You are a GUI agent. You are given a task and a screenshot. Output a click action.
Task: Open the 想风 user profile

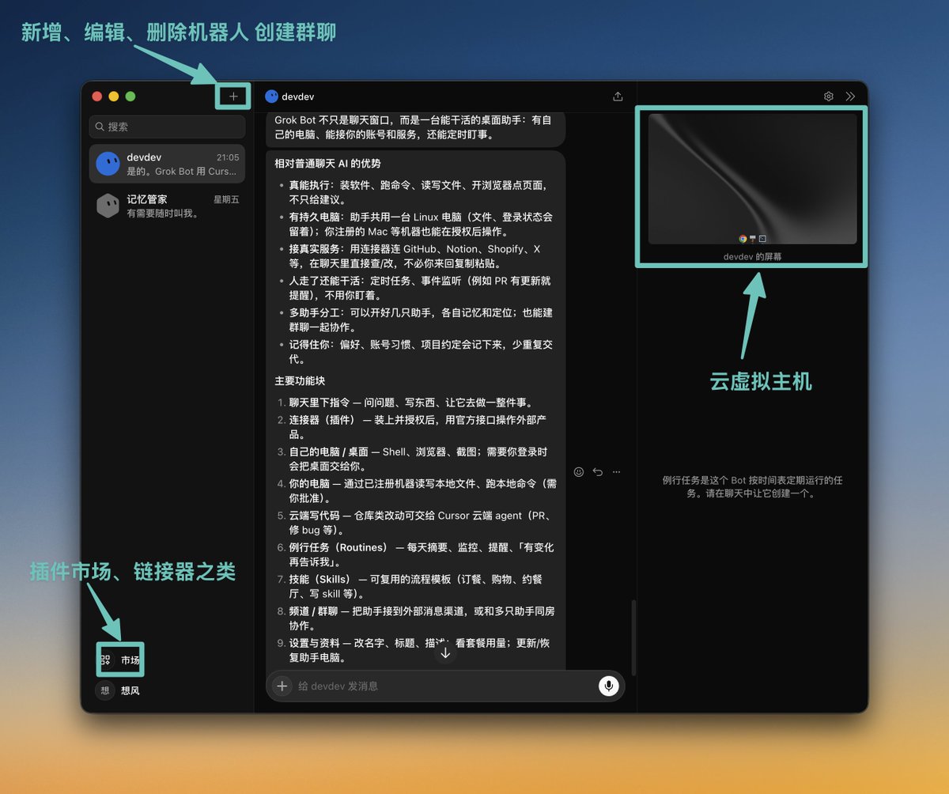(119, 690)
